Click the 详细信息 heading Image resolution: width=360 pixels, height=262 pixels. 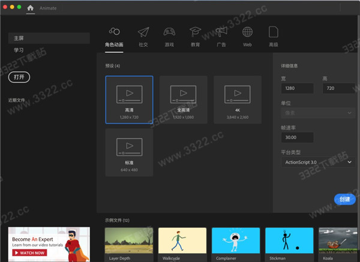click(x=289, y=66)
